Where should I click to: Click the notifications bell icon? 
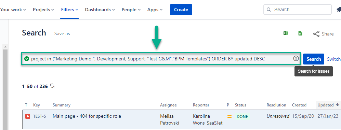pos(339,10)
